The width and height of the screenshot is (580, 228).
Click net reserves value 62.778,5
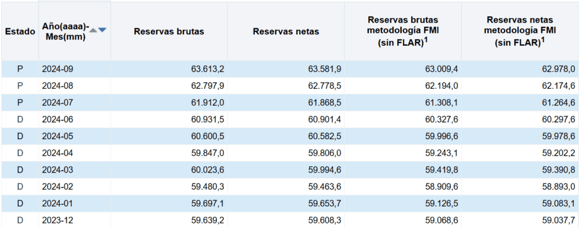[x=325, y=86]
